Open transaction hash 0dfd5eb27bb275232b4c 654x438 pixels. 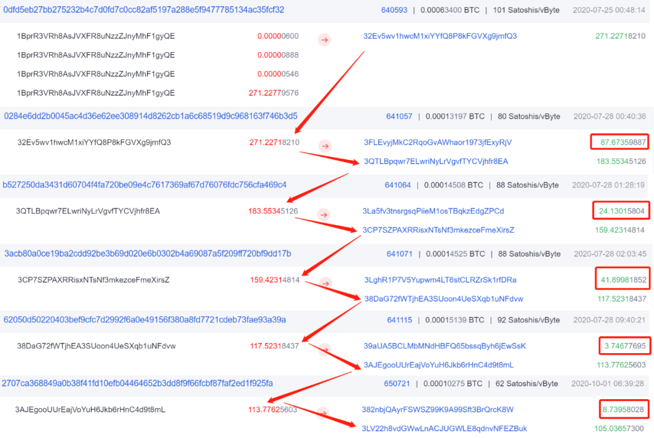coord(144,10)
